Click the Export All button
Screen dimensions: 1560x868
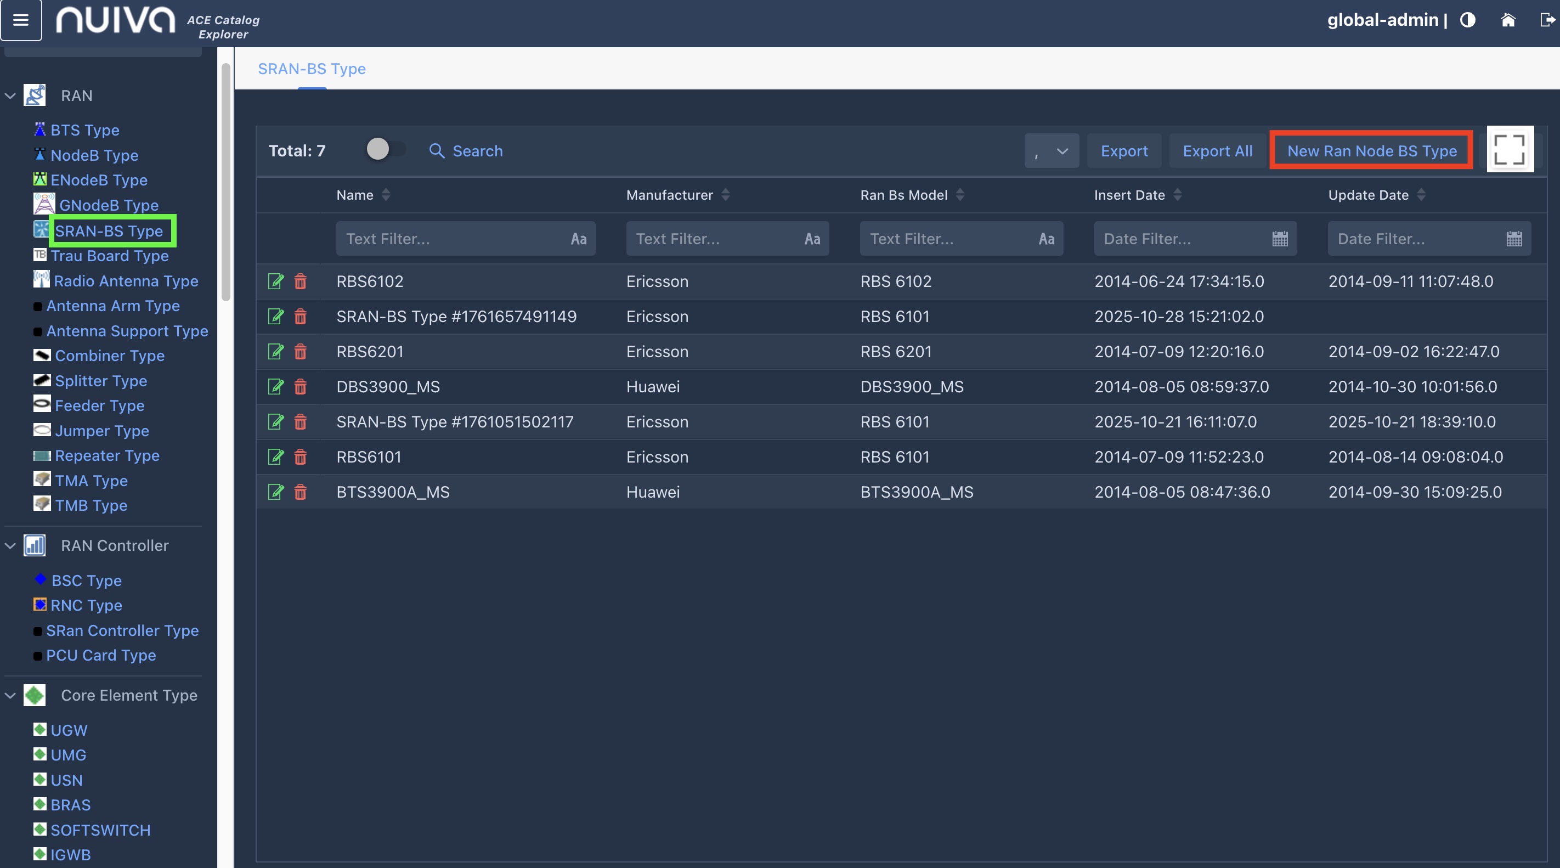(x=1217, y=151)
